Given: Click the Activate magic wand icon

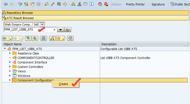Looking at the screenshot, I should (53, 4).
